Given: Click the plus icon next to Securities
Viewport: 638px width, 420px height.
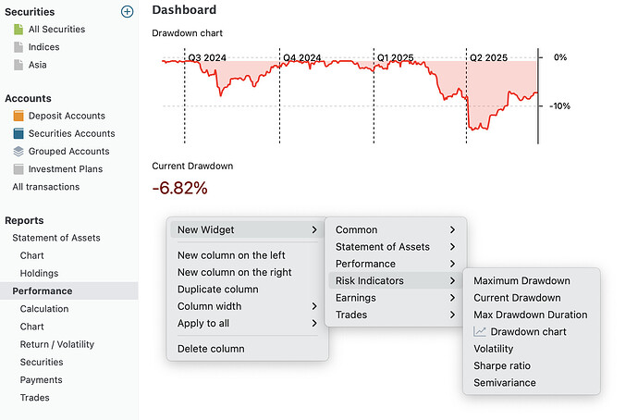Looking at the screenshot, I should [128, 11].
